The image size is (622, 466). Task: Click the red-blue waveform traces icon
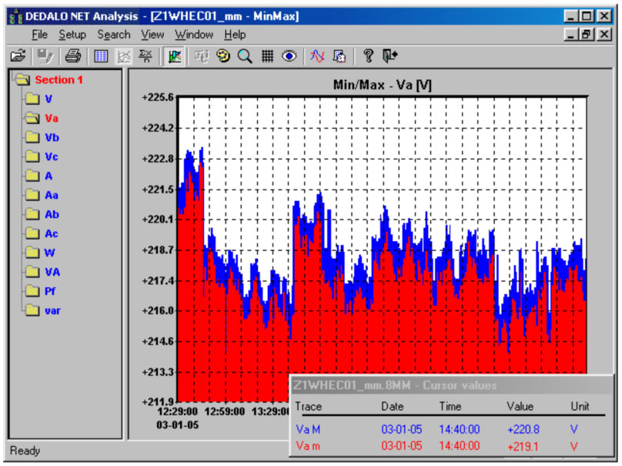point(317,56)
